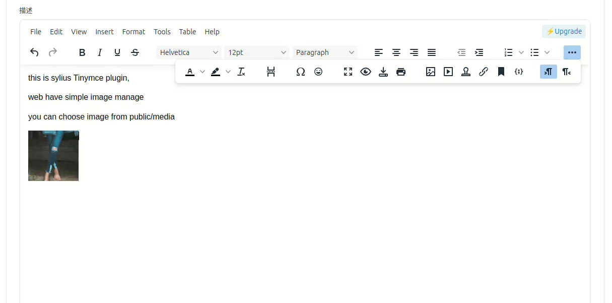612x303 pixels.
Task: Open the emoji picker icon
Action: (x=318, y=72)
